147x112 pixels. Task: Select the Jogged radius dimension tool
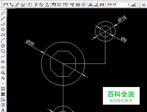point(36,5)
